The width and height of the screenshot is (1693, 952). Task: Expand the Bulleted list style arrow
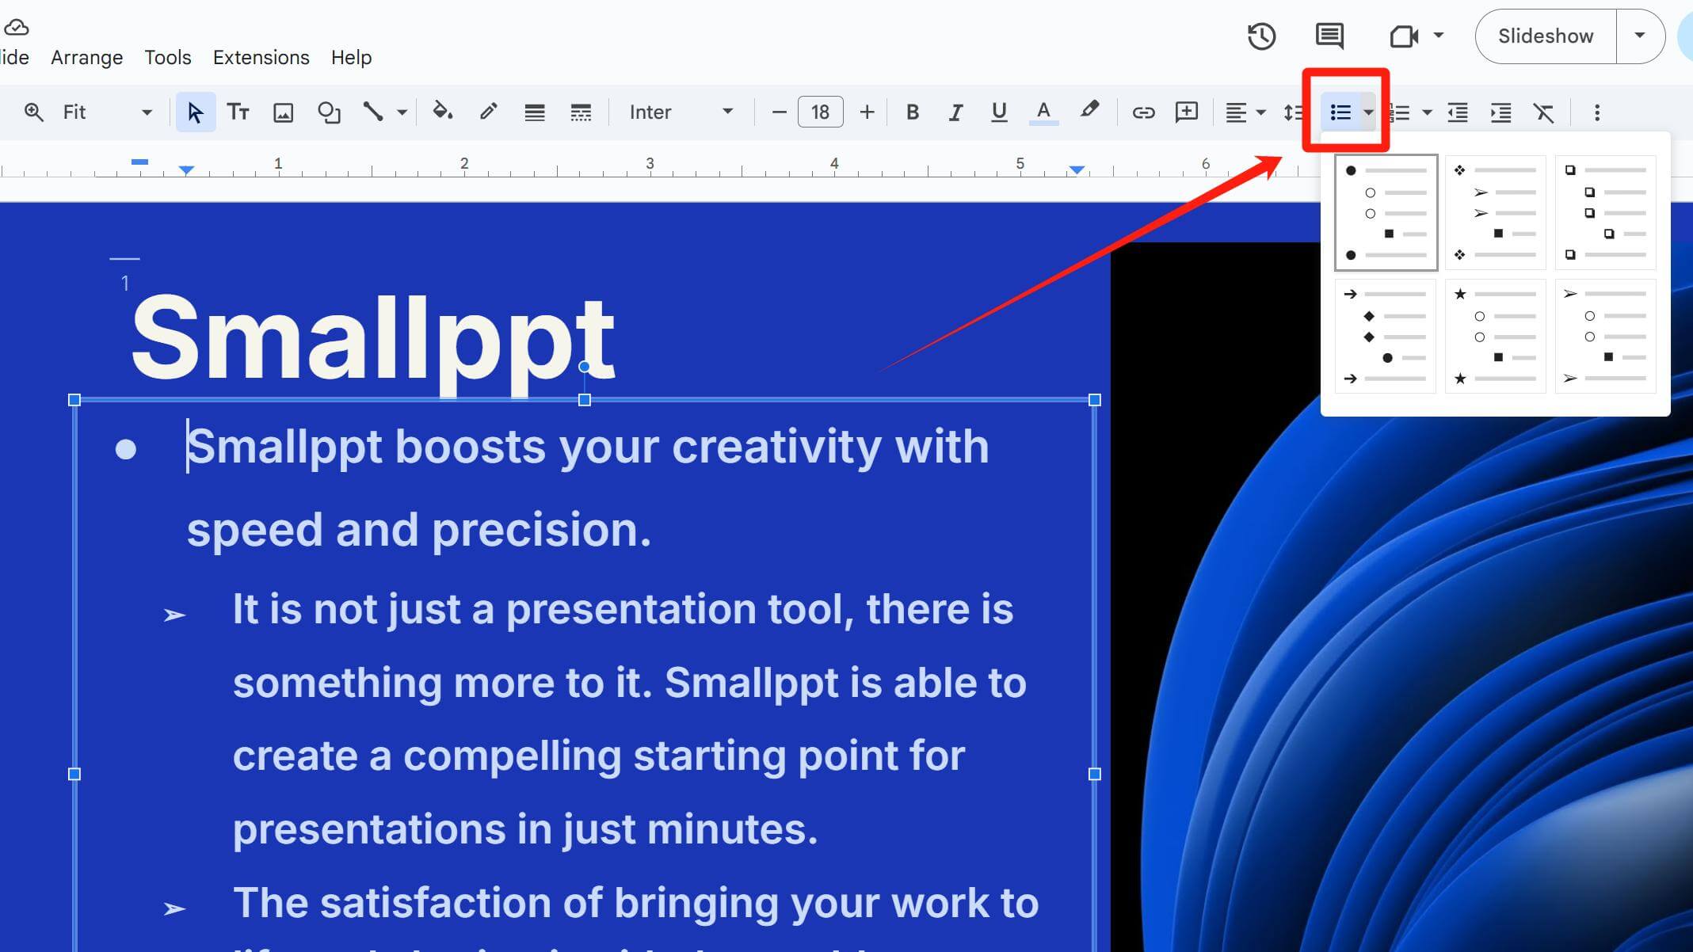1368,112
